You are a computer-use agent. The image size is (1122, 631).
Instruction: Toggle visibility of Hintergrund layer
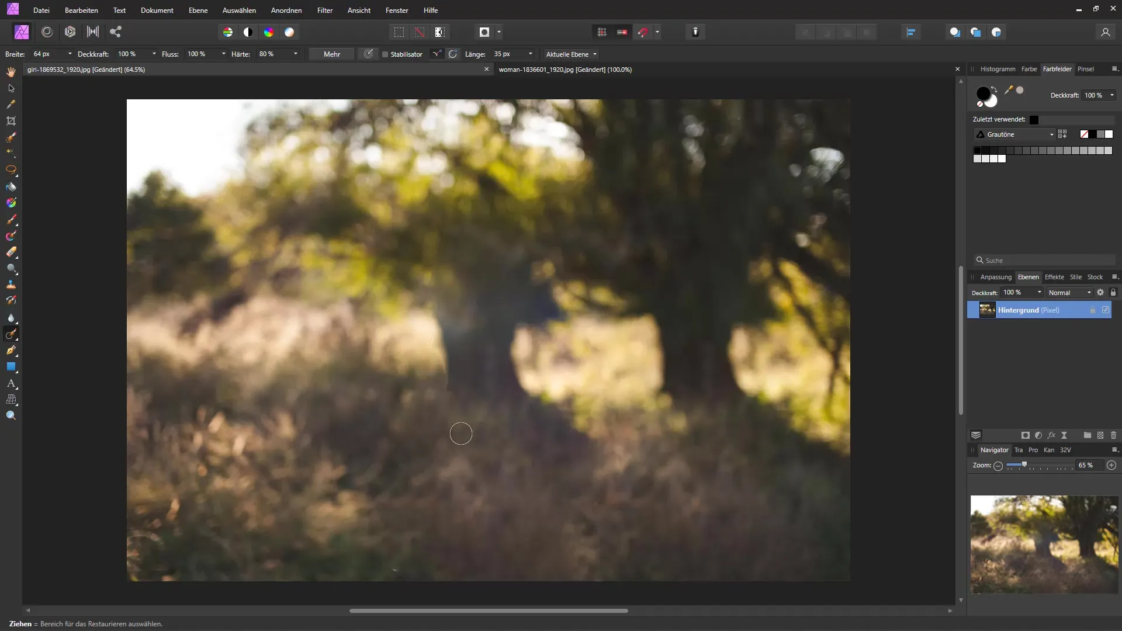pyautogui.click(x=1106, y=310)
